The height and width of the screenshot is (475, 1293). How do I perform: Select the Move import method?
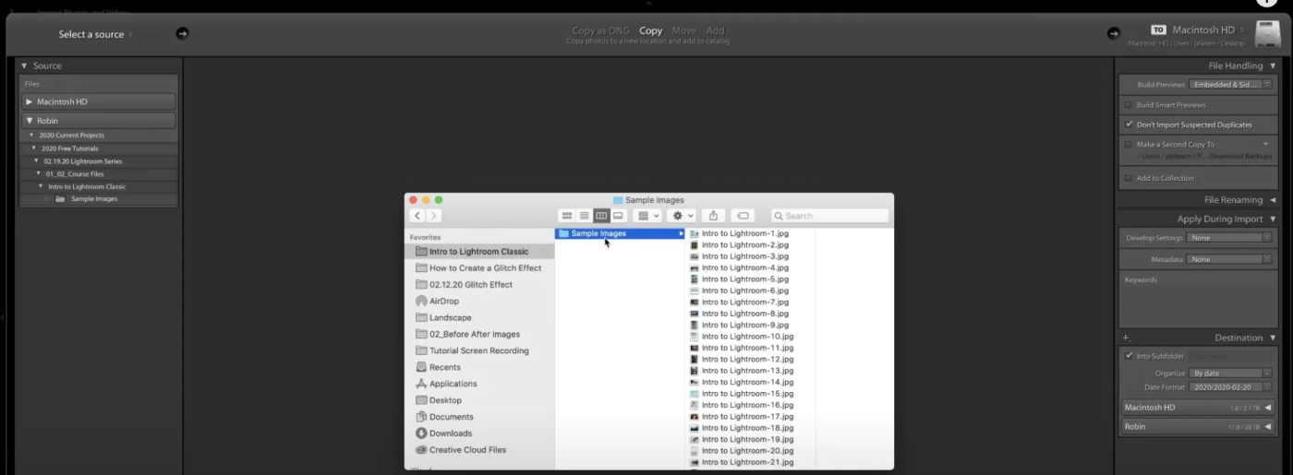[684, 30]
